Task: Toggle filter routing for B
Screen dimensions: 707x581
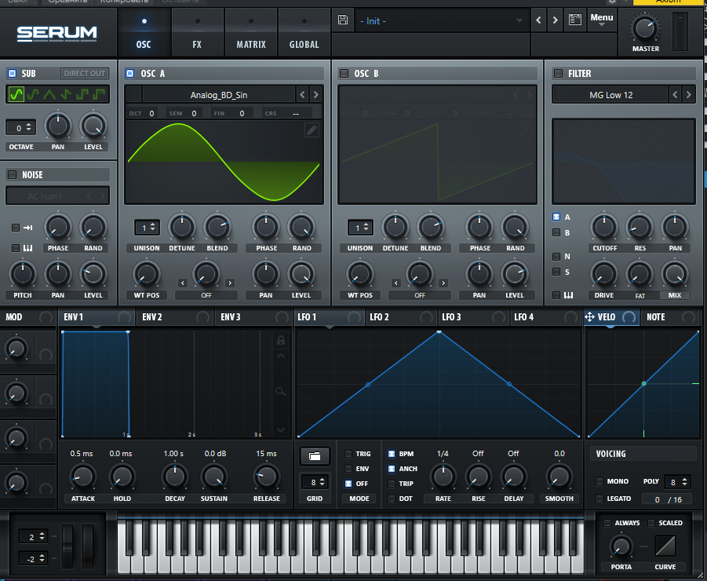Action: point(556,232)
